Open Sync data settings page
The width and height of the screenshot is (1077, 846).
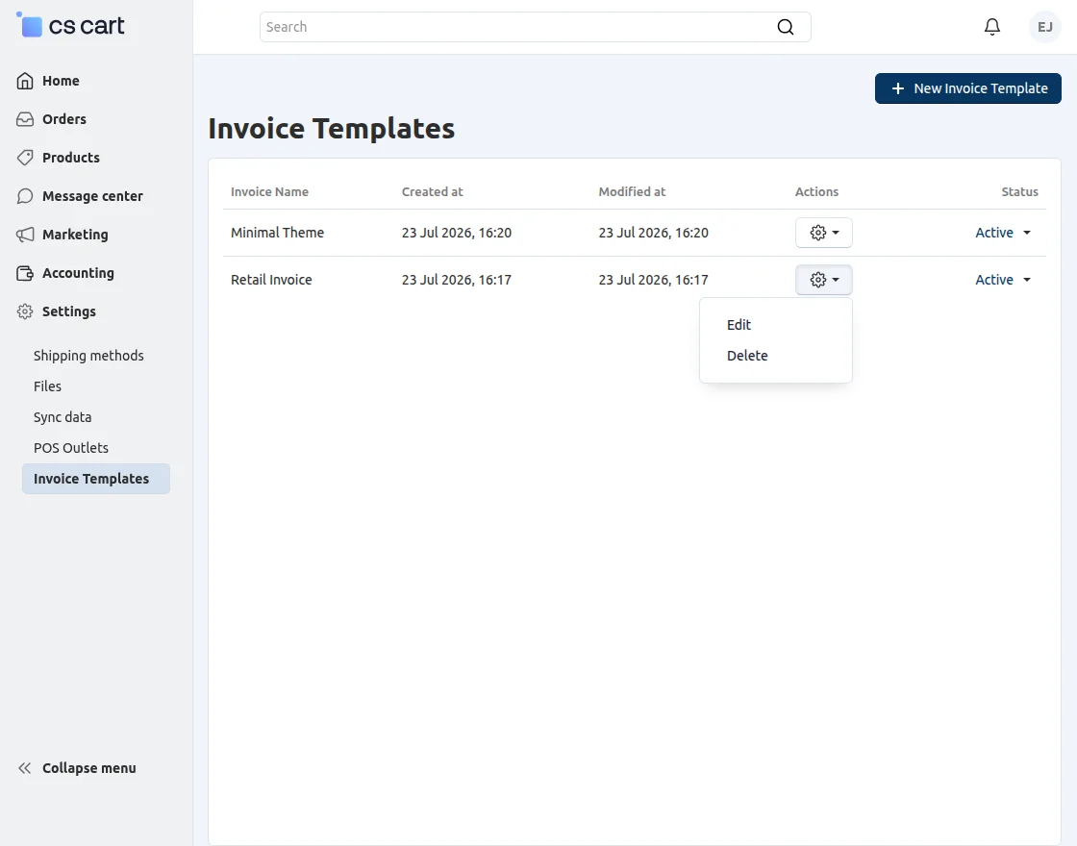[x=63, y=417]
